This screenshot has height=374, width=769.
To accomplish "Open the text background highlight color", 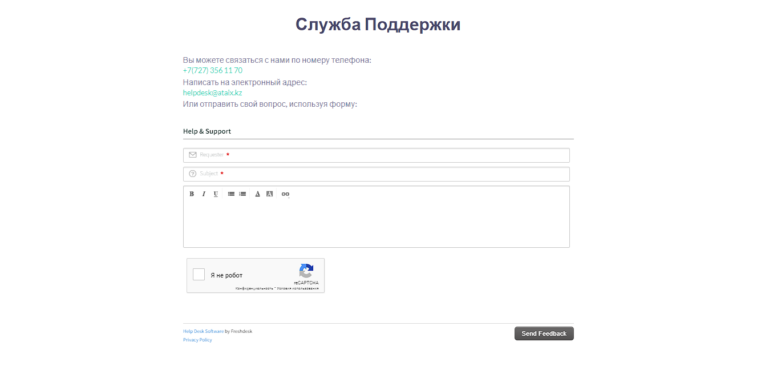I will pyautogui.click(x=270, y=194).
